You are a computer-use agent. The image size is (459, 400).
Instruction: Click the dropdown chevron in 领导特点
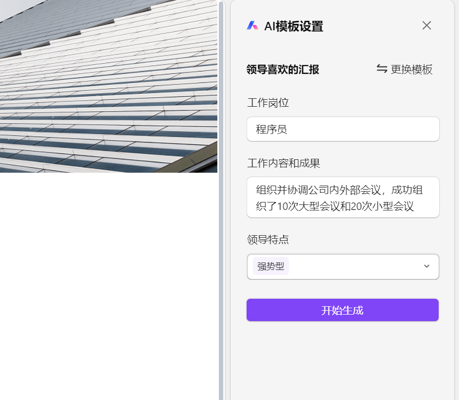pos(427,266)
